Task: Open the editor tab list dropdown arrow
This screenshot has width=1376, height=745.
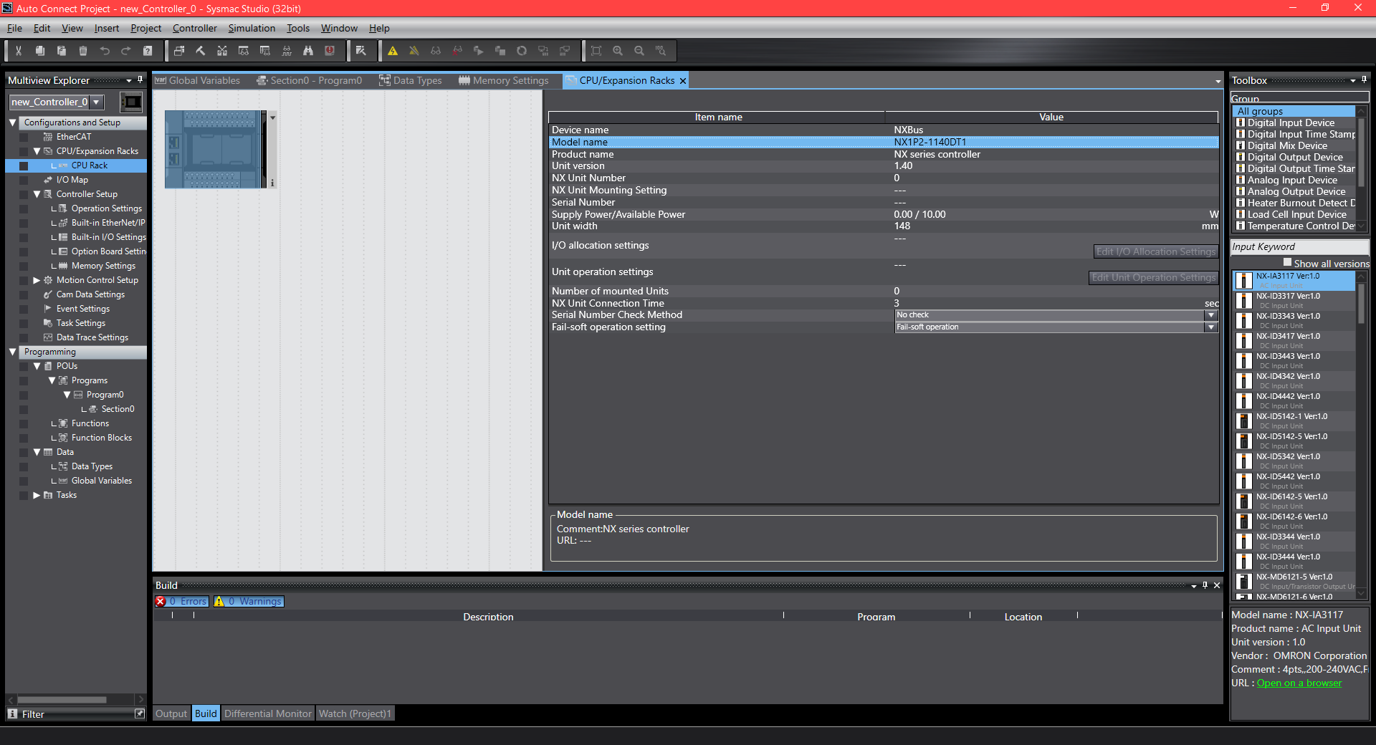Action: 1218,81
